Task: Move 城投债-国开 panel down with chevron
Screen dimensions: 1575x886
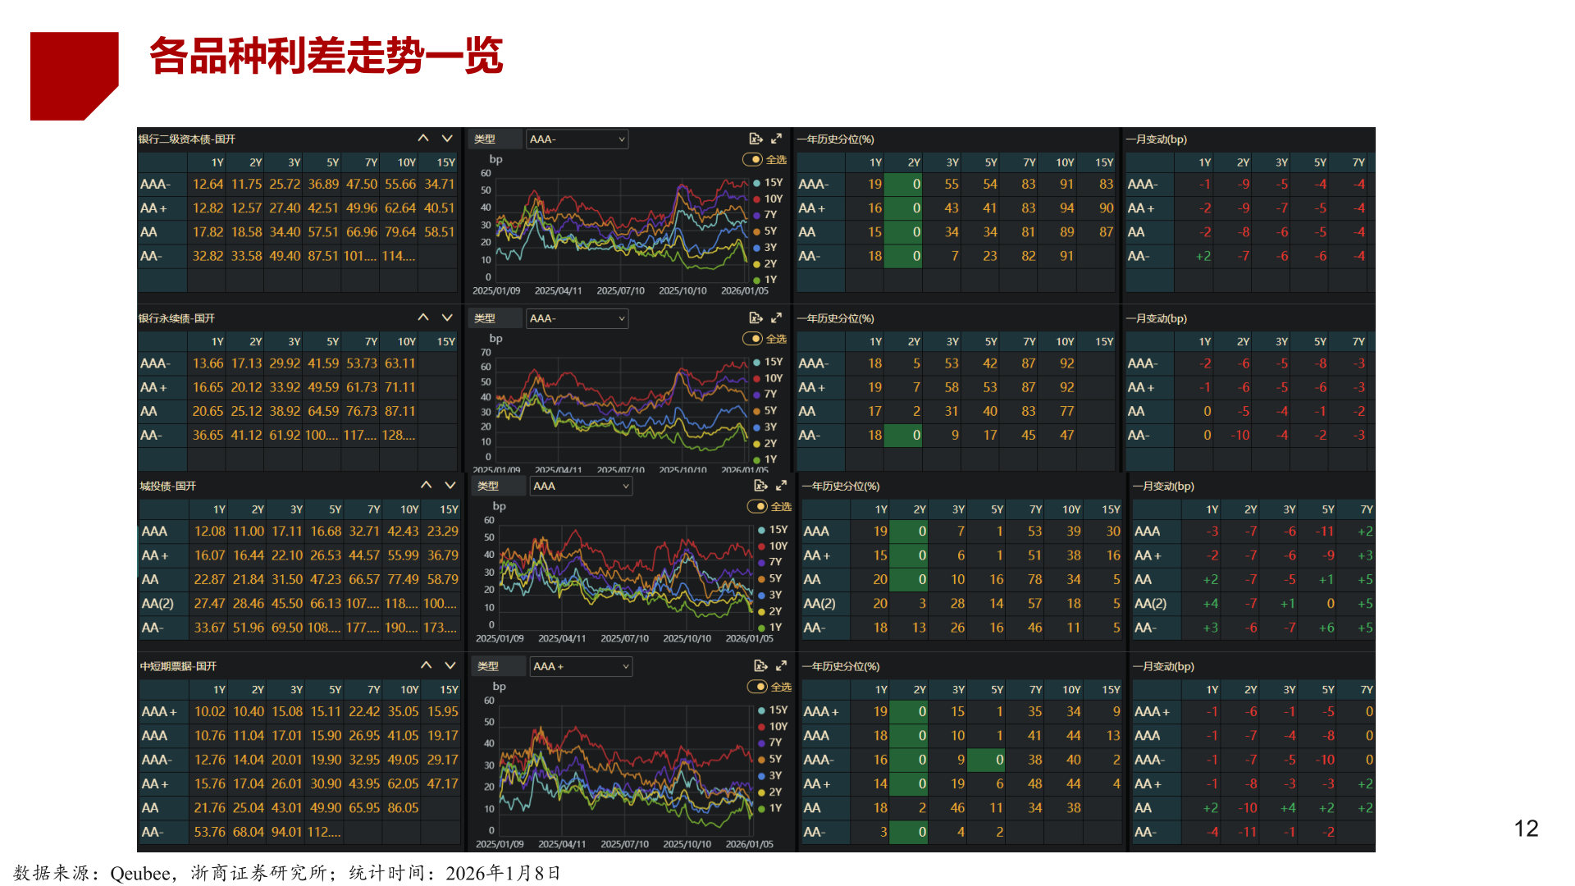Action: (450, 486)
